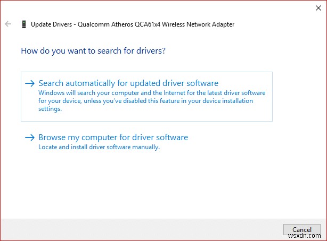Click the back arrow in the wizard header
The height and width of the screenshot is (241, 327).
tap(8, 24)
